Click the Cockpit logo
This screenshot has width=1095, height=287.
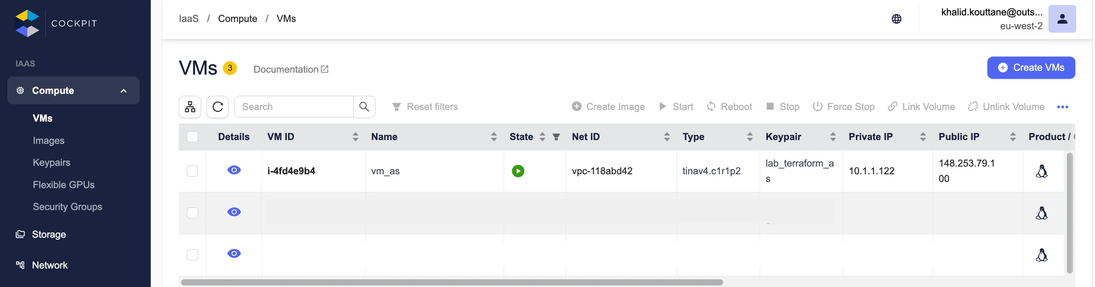(27, 23)
